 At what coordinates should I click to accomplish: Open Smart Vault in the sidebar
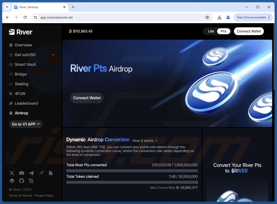[x=22, y=64]
